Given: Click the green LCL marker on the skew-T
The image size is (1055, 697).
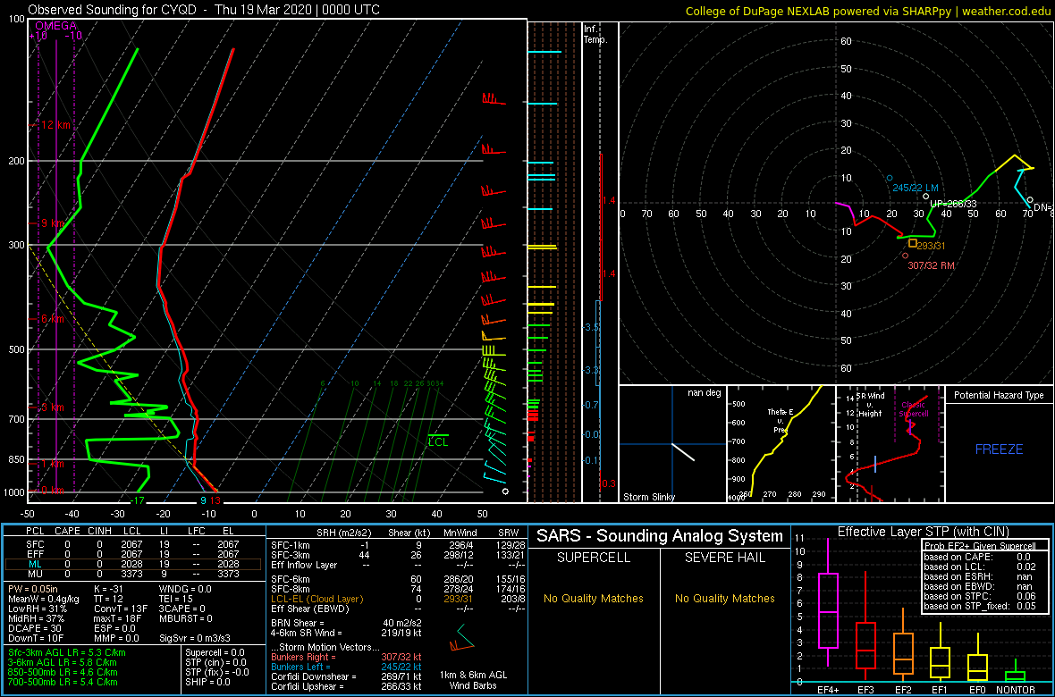Looking at the screenshot, I should point(438,441).
